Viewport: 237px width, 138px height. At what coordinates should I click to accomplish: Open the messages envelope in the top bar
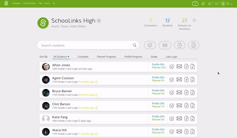tap(217, 4)
